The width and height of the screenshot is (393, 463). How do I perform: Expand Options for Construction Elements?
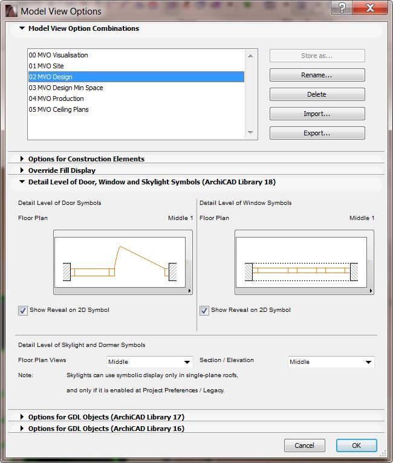[x=22, y=159]
